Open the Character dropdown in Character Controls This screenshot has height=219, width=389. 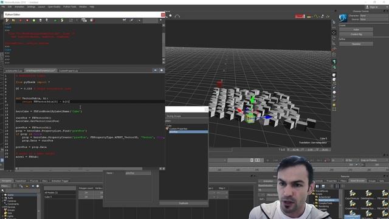[373, 16]
